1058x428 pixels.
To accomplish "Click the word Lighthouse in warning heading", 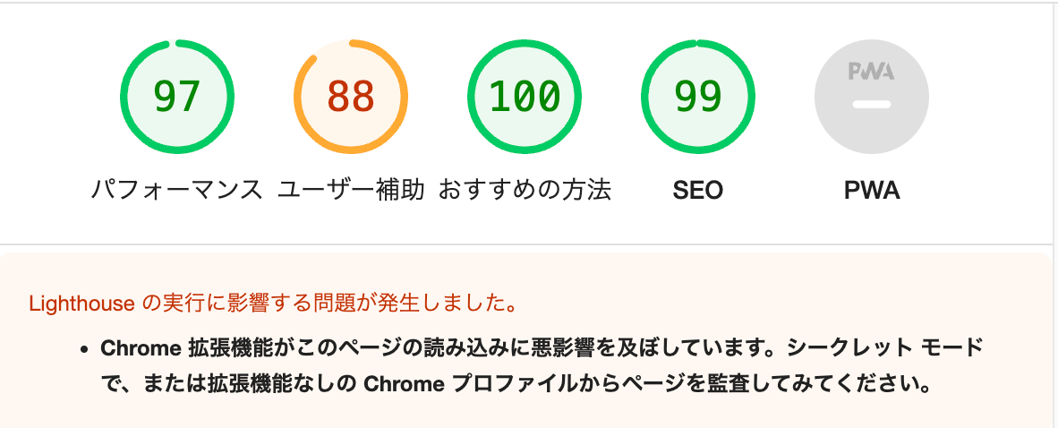I will [81, 304].
